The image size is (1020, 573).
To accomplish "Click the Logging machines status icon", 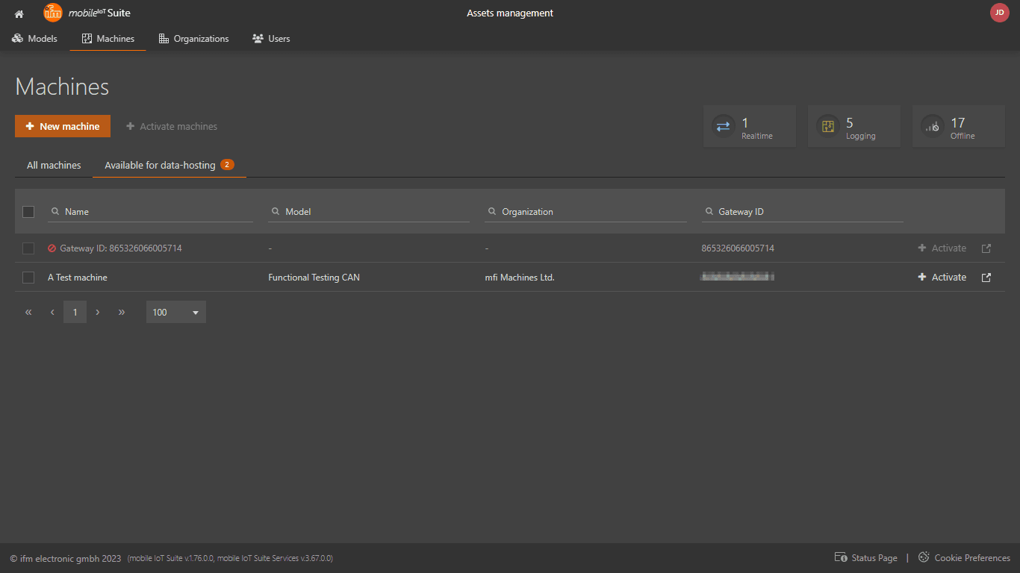I will point(827,127).
